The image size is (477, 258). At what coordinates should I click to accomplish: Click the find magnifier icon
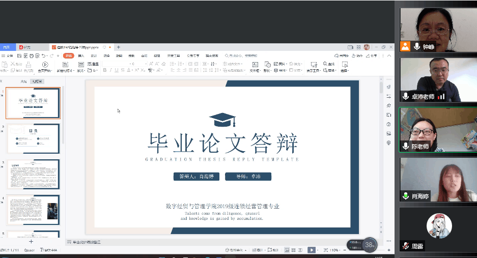point(324,64)
